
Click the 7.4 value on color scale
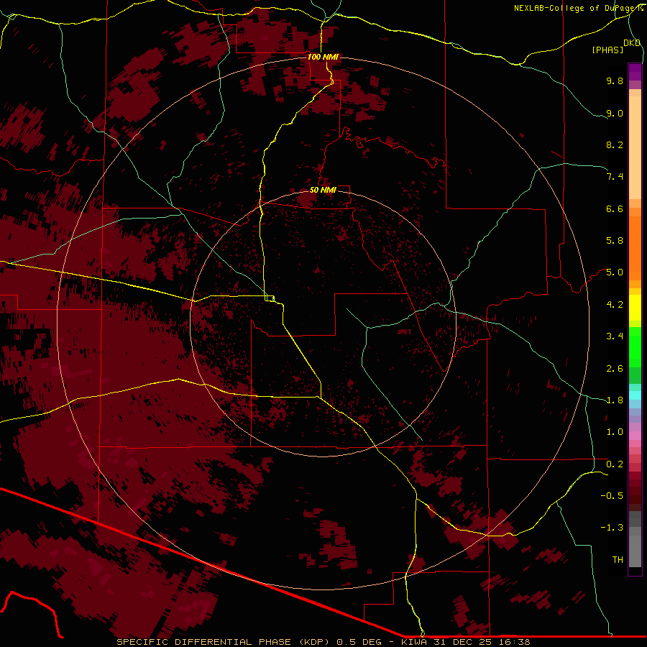point(615,177)
